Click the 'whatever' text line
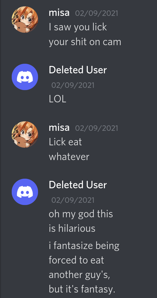Screen dimensions: 157x298 point(69,157)
